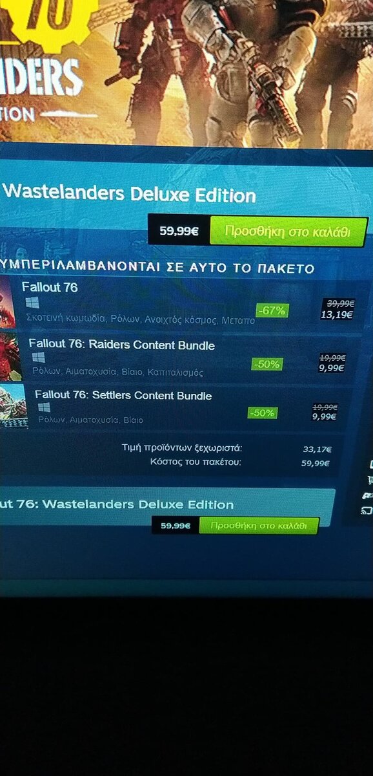
Task: Click the Windows icon under Fallout 76
Action: pos(32,303)
